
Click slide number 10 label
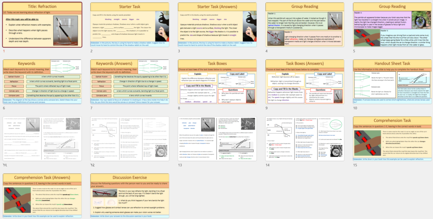[355, 108]
